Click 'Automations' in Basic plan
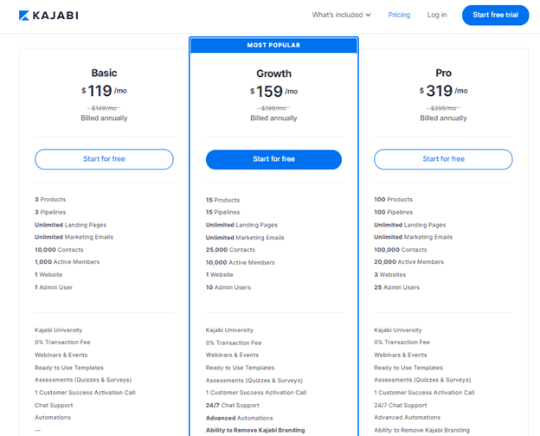The height and width of the screenshot is (436, 540). click(x=53, y=418)
